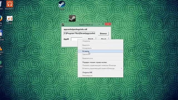Open the Firefox desktop shortcut
The width and height of the screenshot is (178, 100).
pyautogui.click(x=1, y=20)
